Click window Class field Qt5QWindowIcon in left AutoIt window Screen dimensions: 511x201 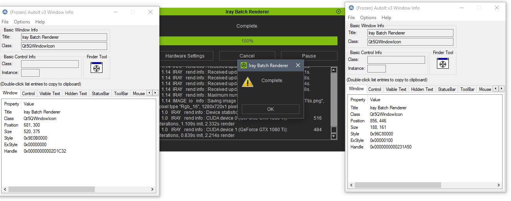pyautogui.click(x=64, y=46)
